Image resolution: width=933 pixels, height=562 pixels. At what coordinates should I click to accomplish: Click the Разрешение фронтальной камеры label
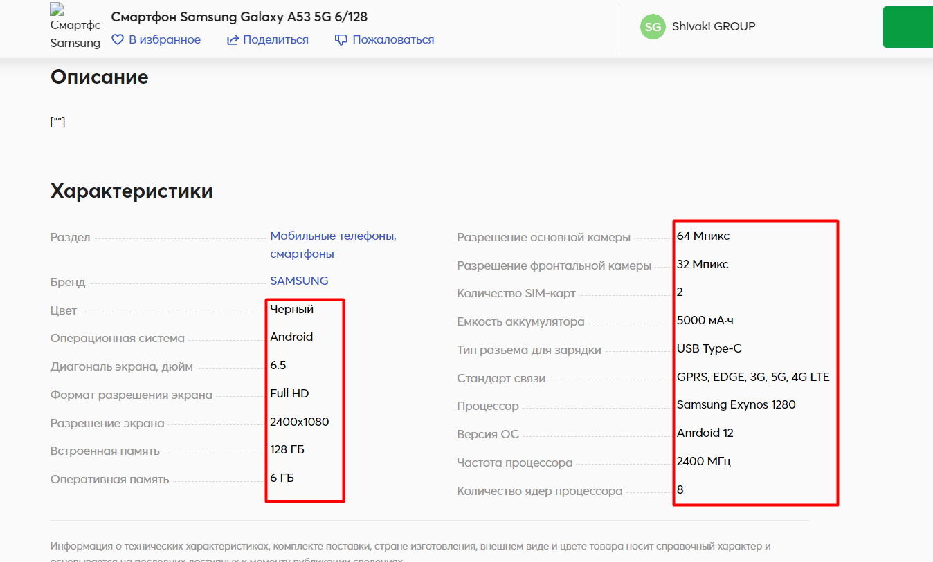554,265
